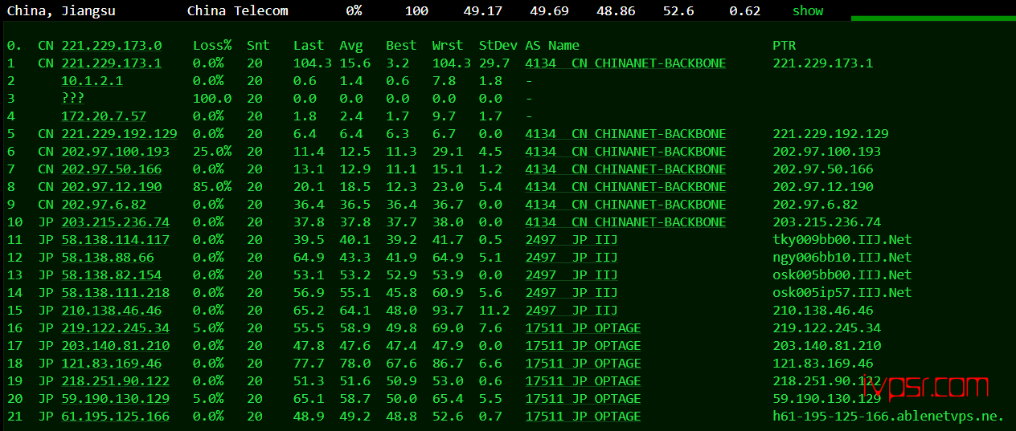Viewport: 1016px width, 431px height.
Task: Open AS 17511 JP OPTAGE link on hop 21
Action: pos(584,416)
